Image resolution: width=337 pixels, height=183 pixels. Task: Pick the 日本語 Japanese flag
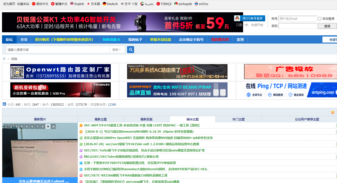click(88, 4)
